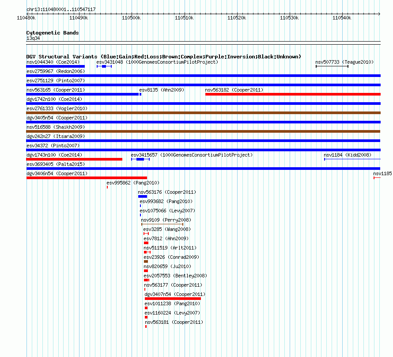The width and height of the screenshot is (393, 357).
Task: Open nsv563182 (Cooper2011) loss variant
Action: [x=234, y=90]
